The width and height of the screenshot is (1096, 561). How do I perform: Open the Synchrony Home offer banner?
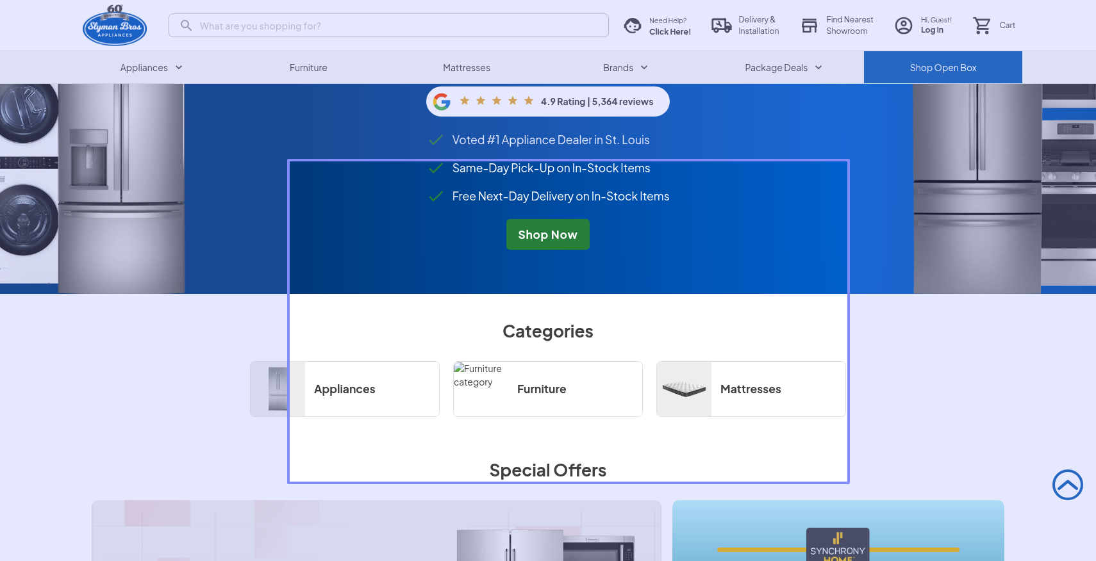click(x=838, y=532)
